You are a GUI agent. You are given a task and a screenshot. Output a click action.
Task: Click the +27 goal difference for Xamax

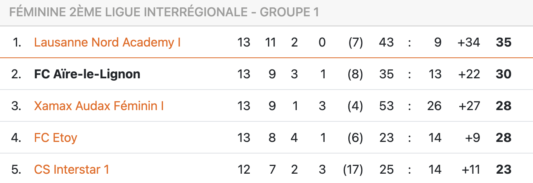tap(469, 106)
